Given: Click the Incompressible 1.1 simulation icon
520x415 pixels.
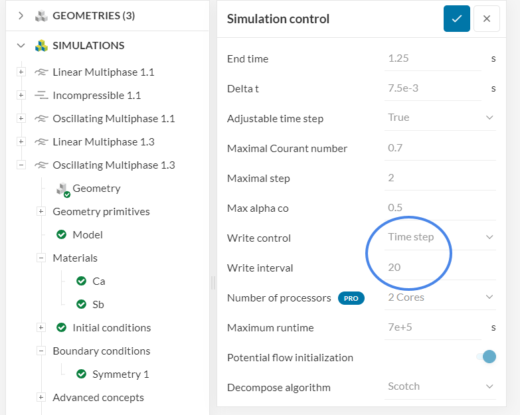Looking at the screenshot, I should point(41,96).
